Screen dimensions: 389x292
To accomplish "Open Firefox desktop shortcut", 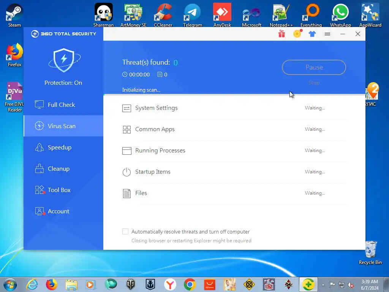I will pos(14,55).
